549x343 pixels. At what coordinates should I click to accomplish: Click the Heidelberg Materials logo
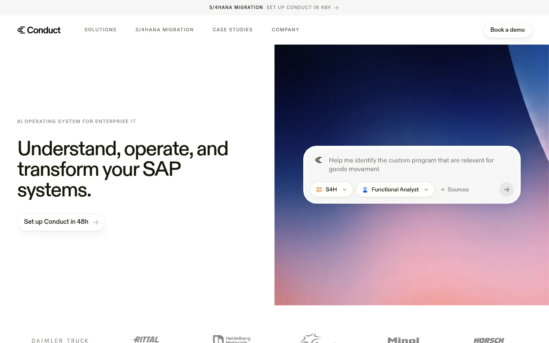[232, 339]
